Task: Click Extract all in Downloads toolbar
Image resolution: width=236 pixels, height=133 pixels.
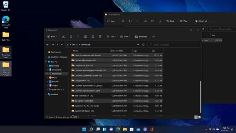Action: [141, 37]
